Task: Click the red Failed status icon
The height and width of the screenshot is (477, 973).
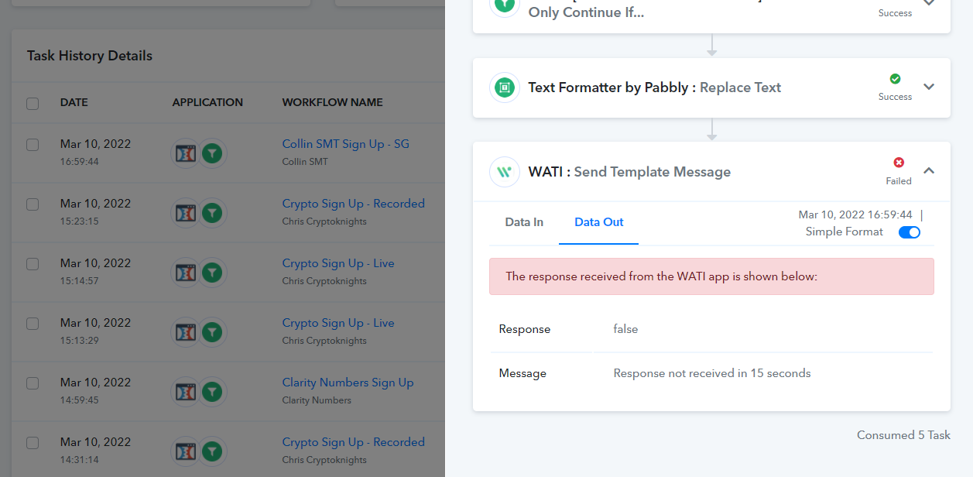Action: point(899,163)
